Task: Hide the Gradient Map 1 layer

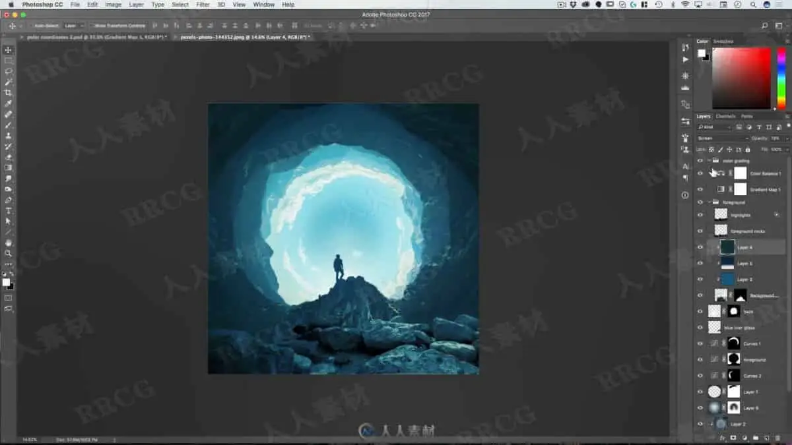Action: pos(700,189)
